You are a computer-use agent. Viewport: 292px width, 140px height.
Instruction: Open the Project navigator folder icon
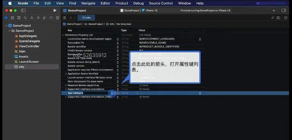click(6, 18)
